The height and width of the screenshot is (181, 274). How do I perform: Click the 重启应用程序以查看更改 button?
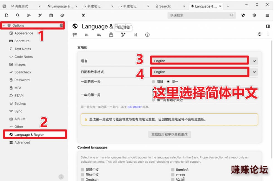point(170,134)
